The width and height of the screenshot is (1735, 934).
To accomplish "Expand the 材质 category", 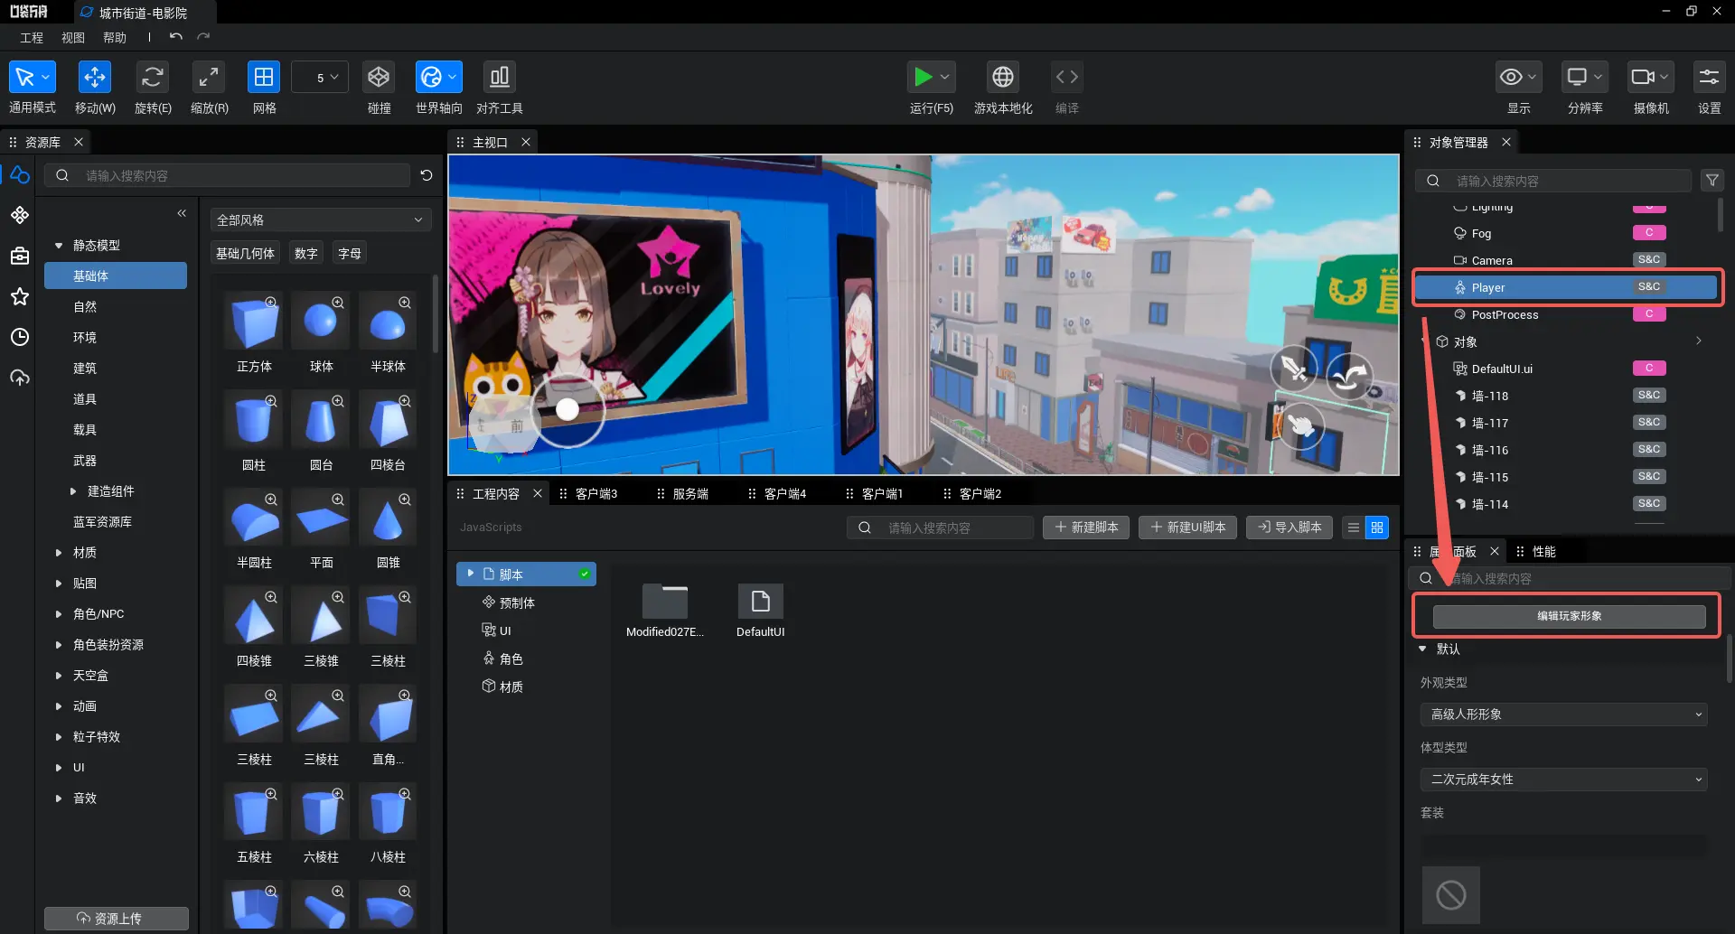I will point(59,552).
